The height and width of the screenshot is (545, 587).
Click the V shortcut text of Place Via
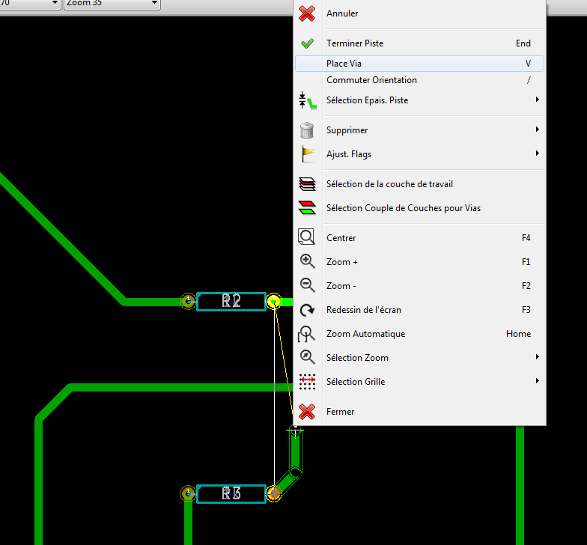click(528, 64)
